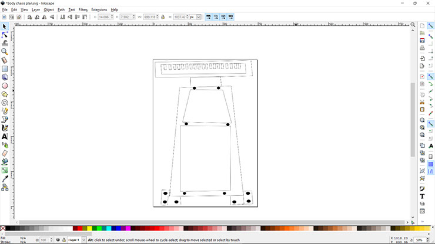
Task: Open the Path menu
Action: 61,10
